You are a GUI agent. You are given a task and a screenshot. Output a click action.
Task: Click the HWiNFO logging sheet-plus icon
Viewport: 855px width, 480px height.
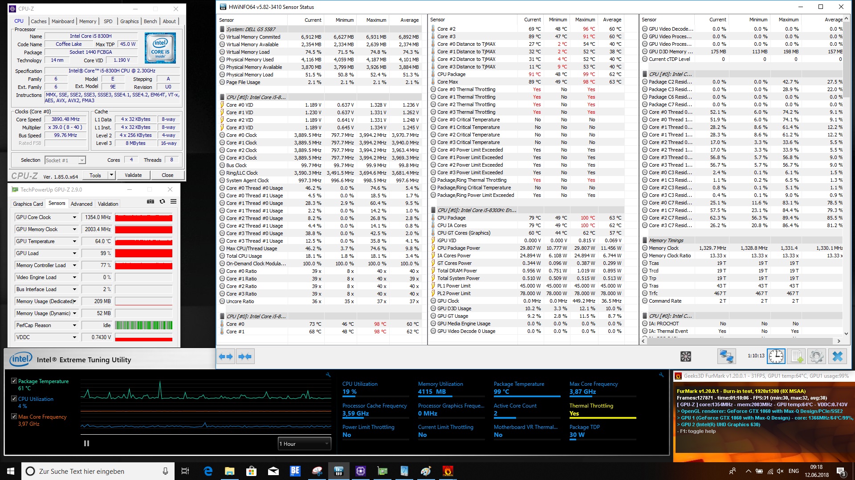tap(796, 356)
